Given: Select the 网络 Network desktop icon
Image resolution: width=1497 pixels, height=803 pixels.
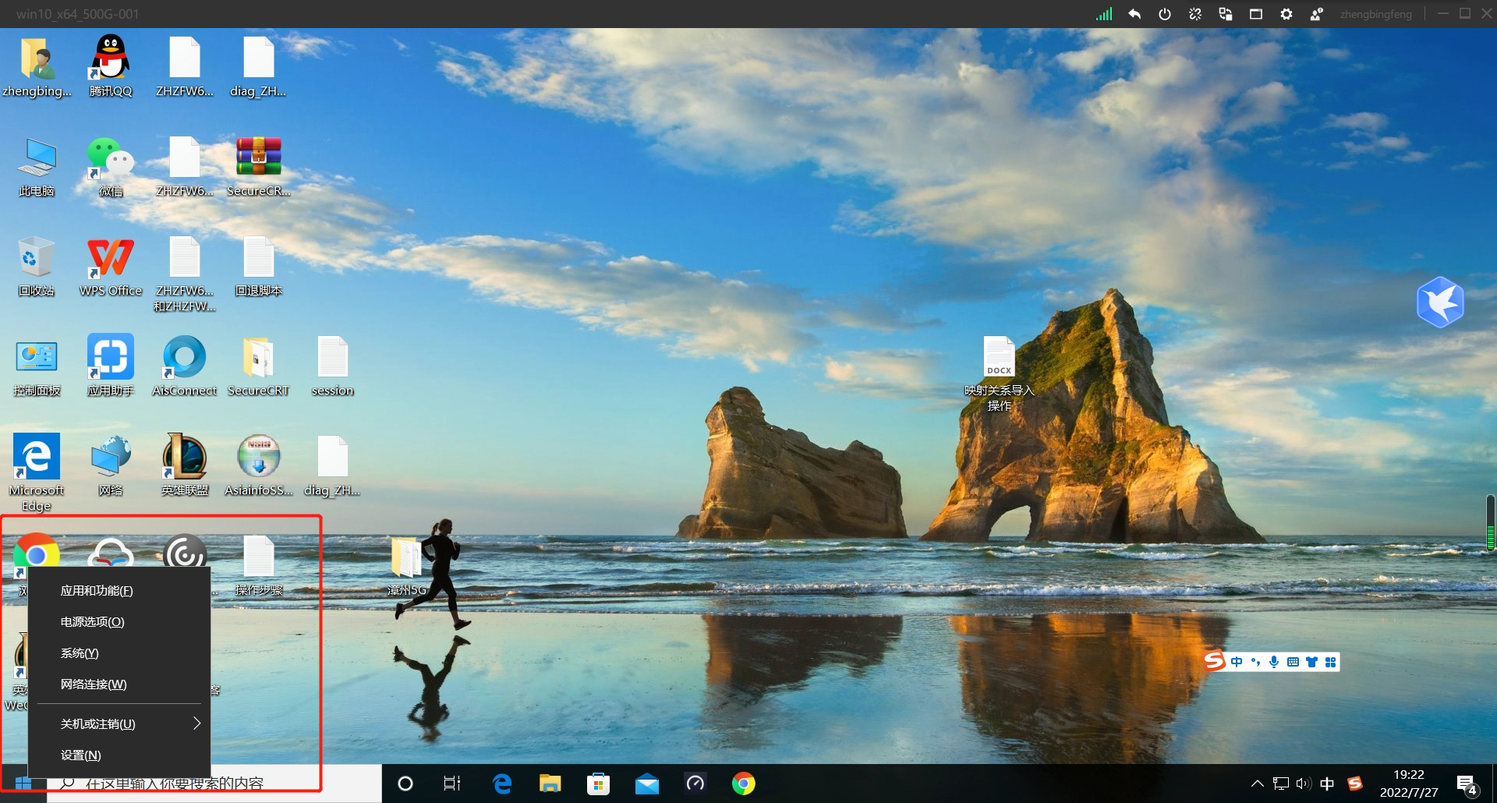Looking at the screenshot, I should (111, 465).
